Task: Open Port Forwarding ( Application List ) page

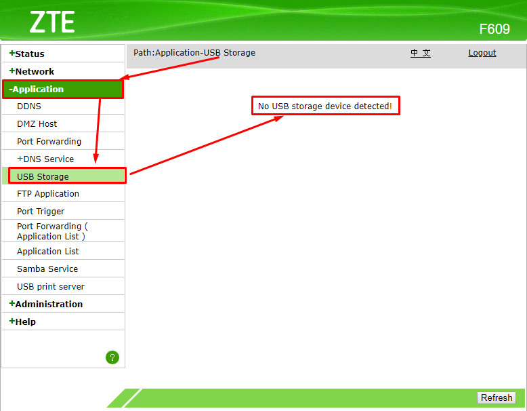Action: 52,231
